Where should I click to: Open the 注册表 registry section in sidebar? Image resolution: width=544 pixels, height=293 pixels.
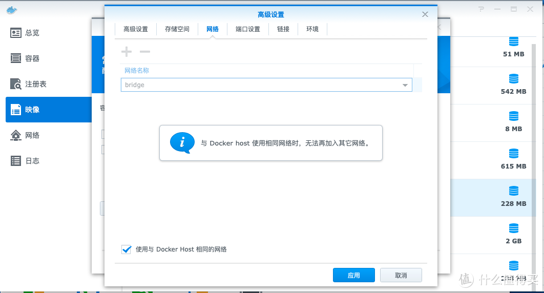coord(49,84)
